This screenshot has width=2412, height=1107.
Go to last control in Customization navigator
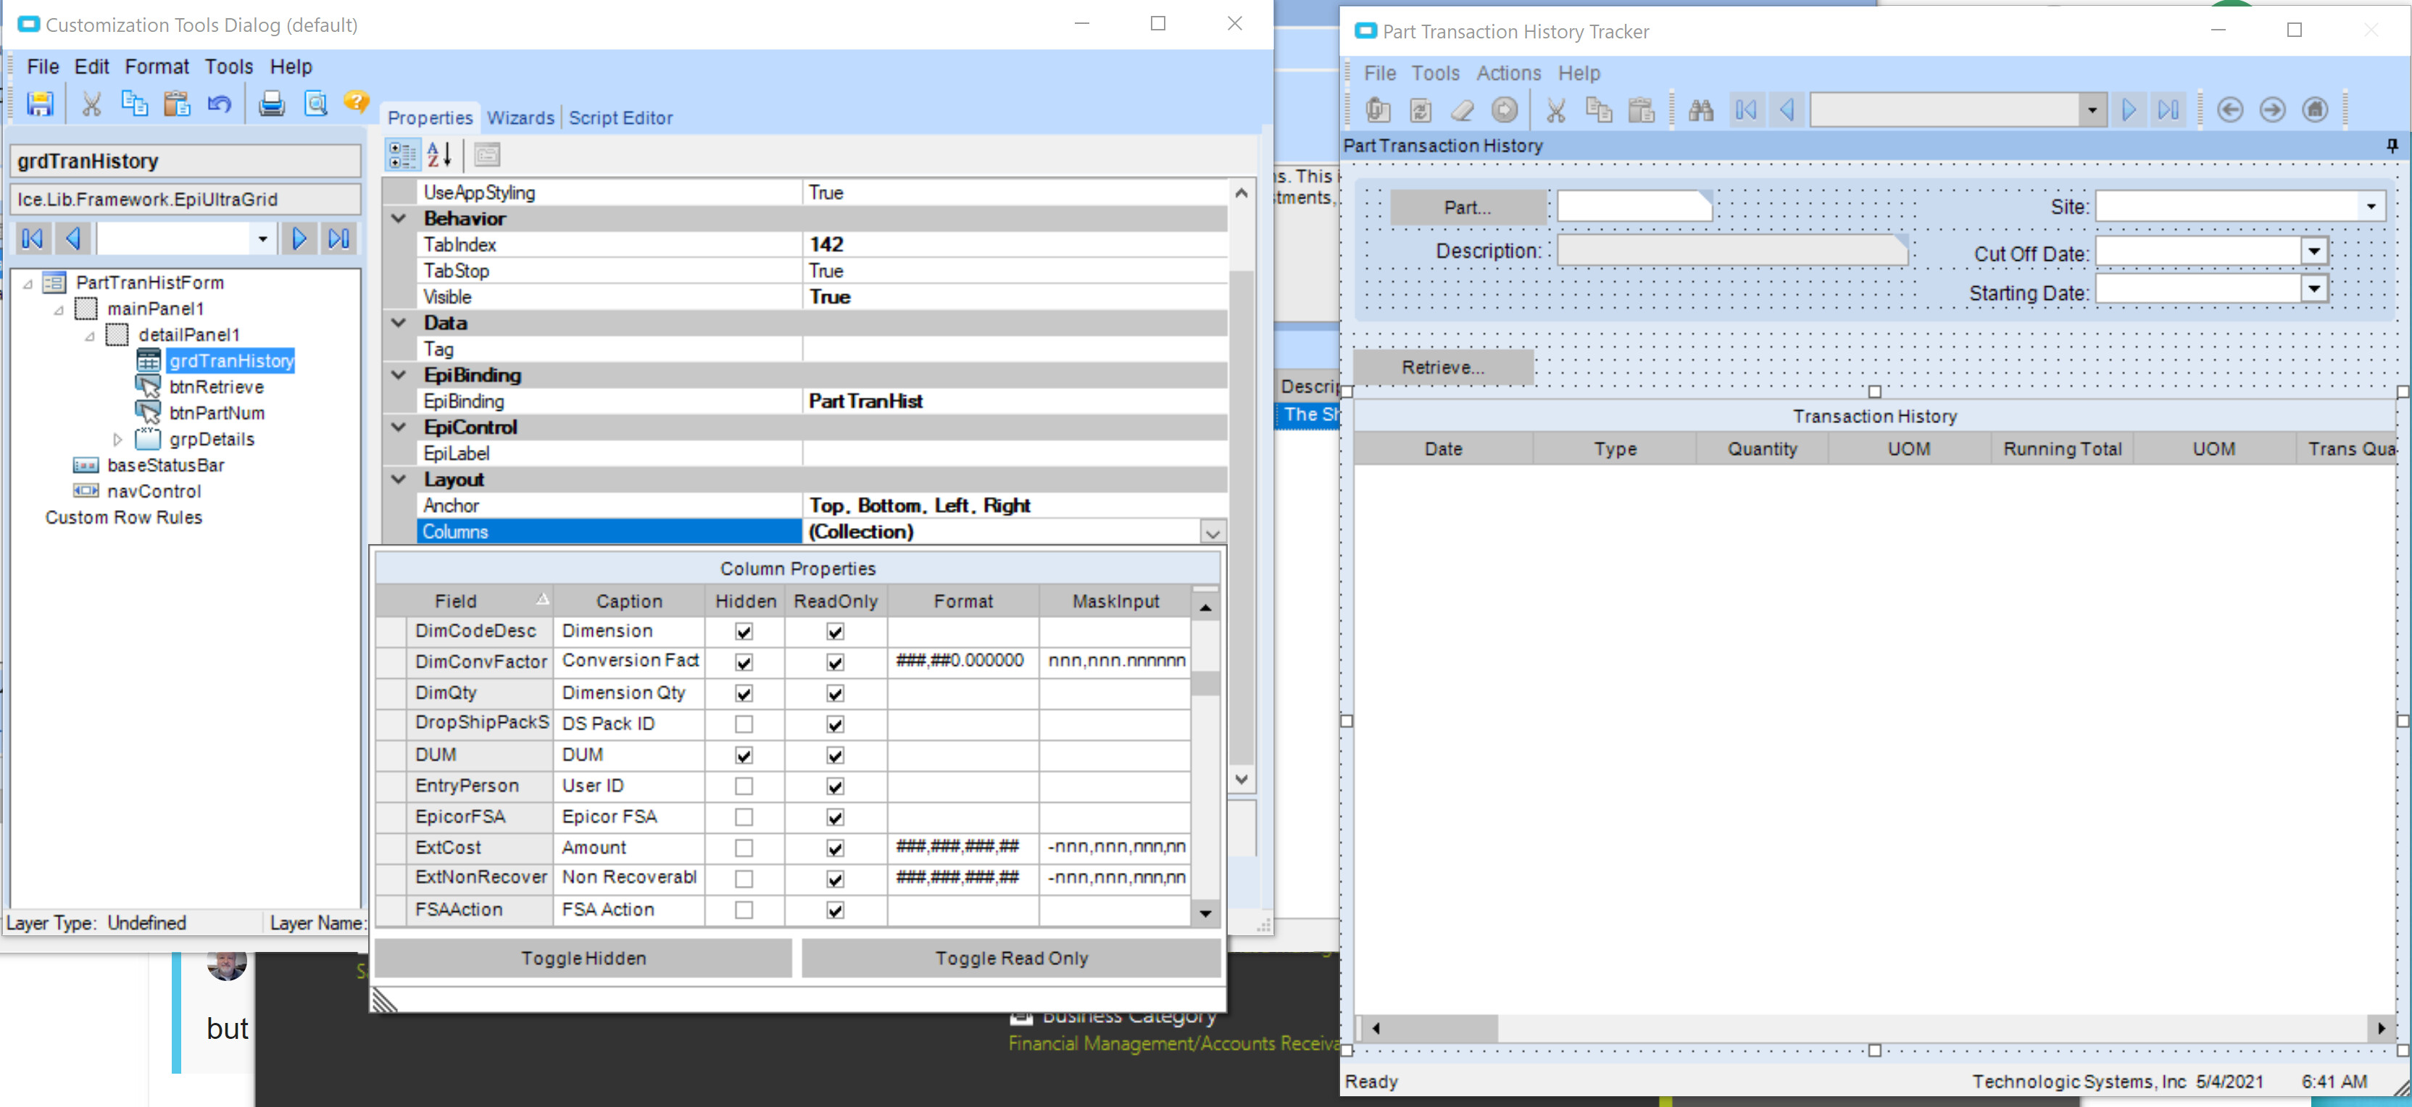tap(339, 238)
